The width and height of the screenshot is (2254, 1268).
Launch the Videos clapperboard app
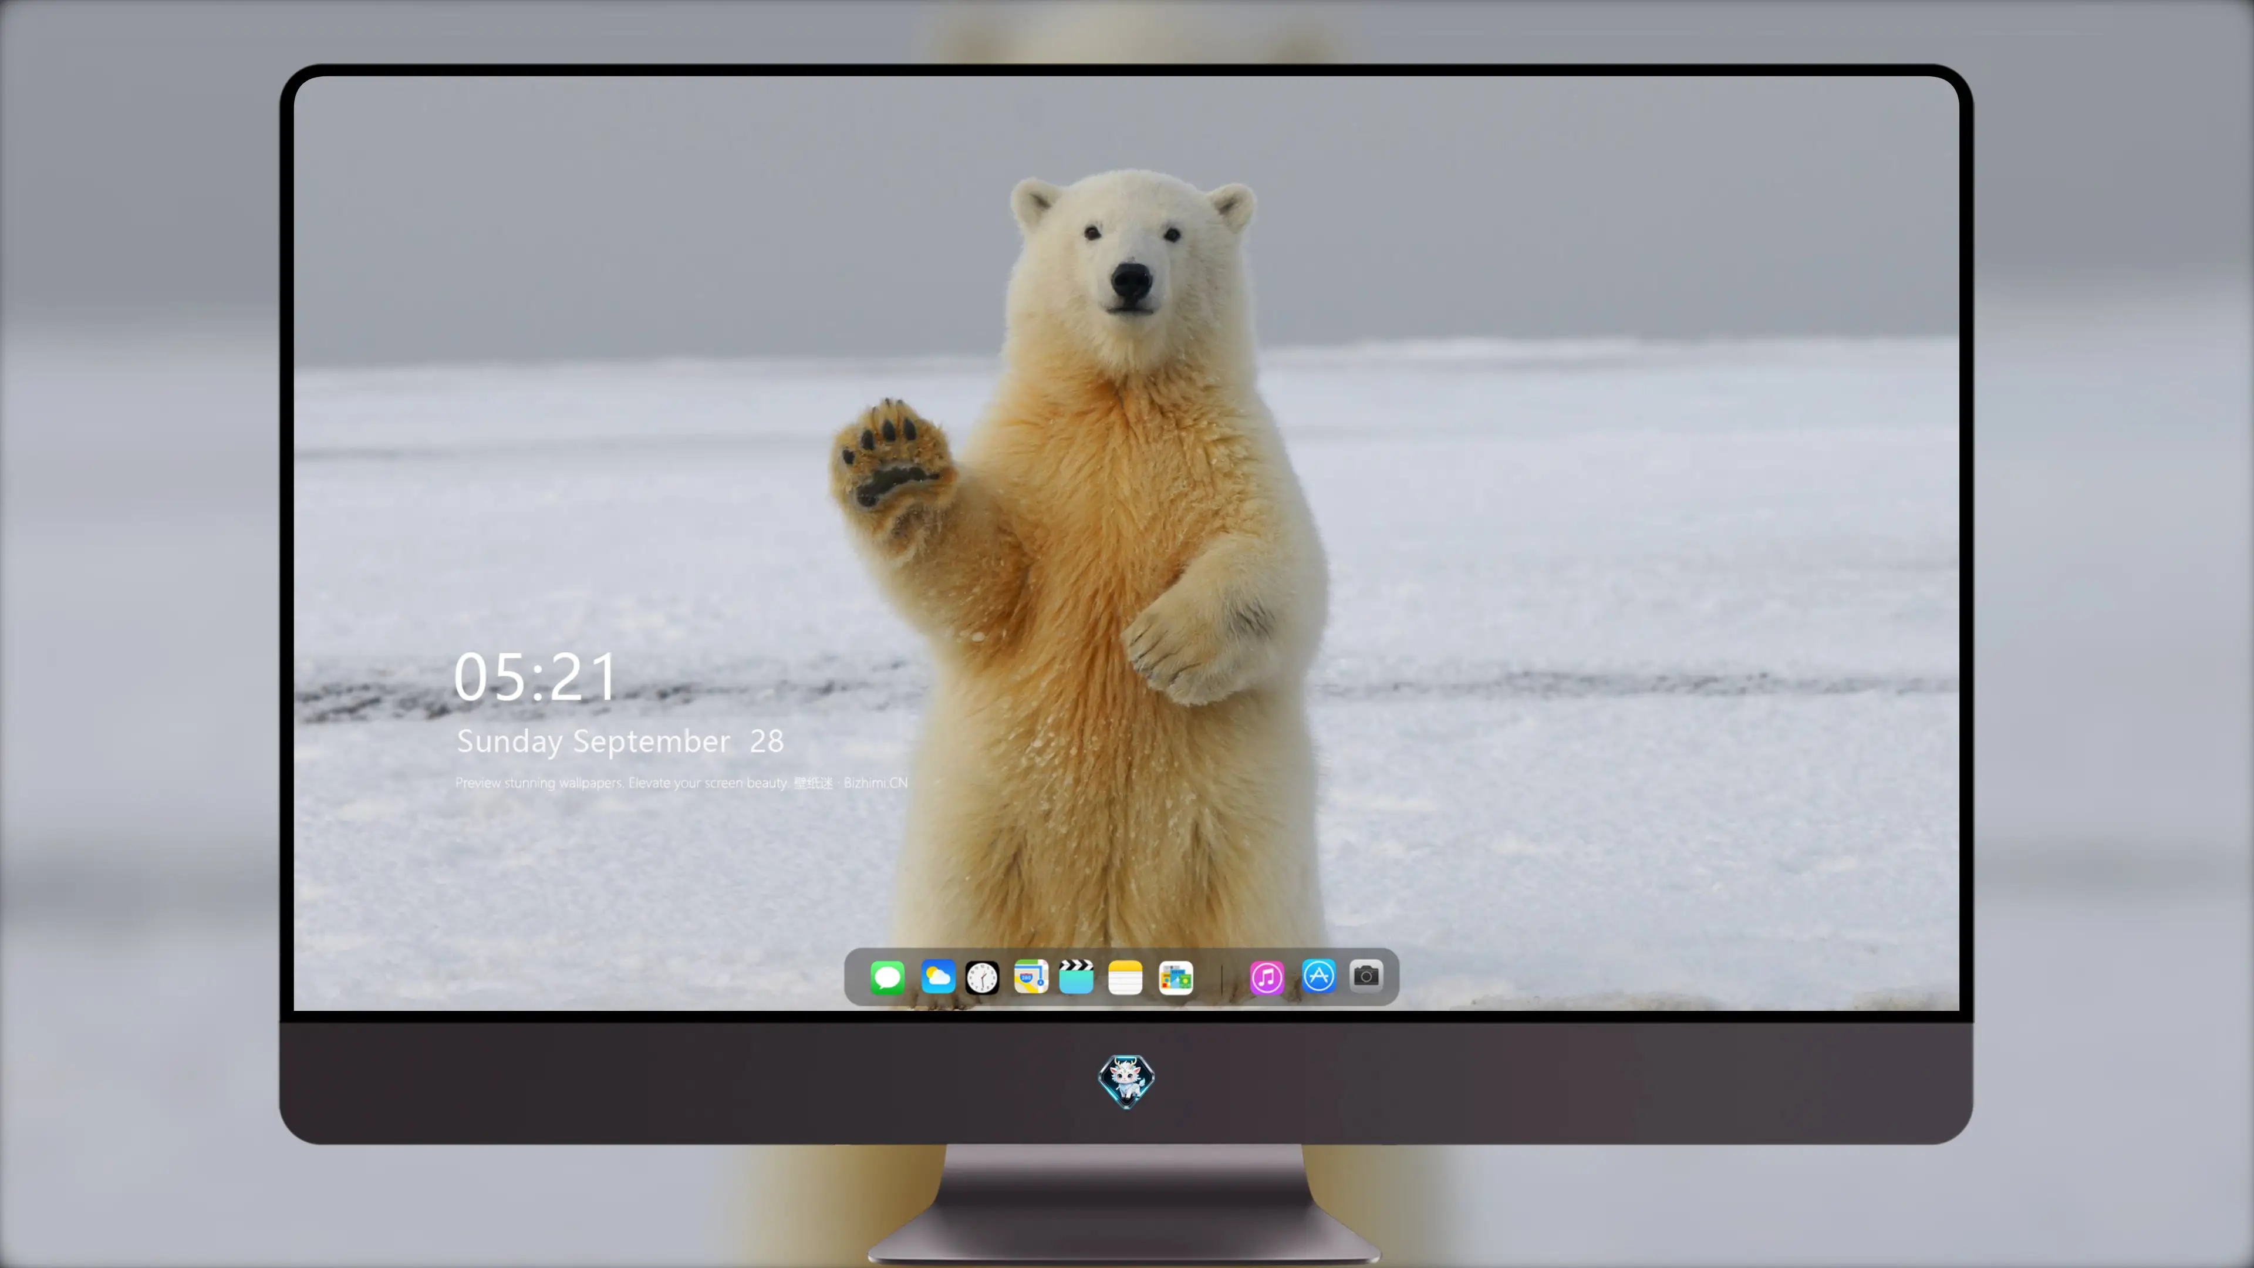1077,977
